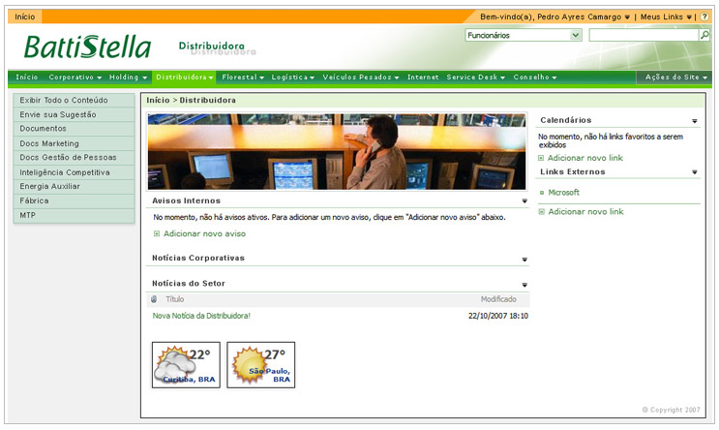Click the search magnifier icon
The image size is (719, 430).
[704, 35]
